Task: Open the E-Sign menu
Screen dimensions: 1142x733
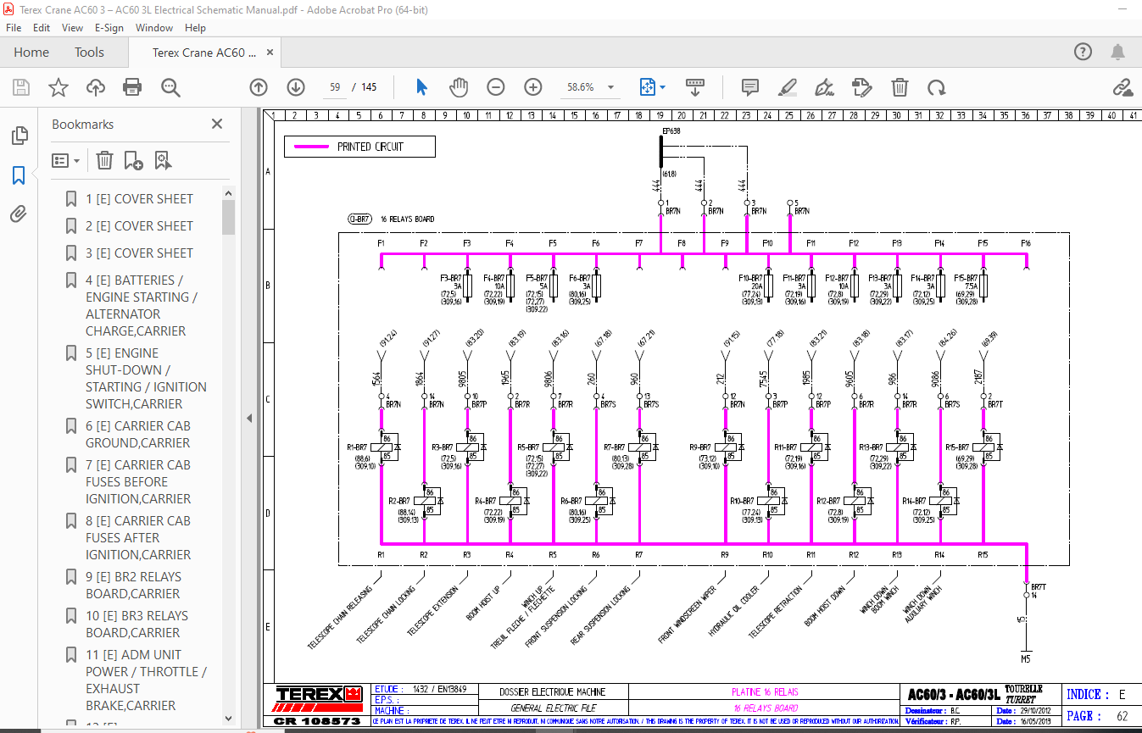Action: click(x=109, y=27)
